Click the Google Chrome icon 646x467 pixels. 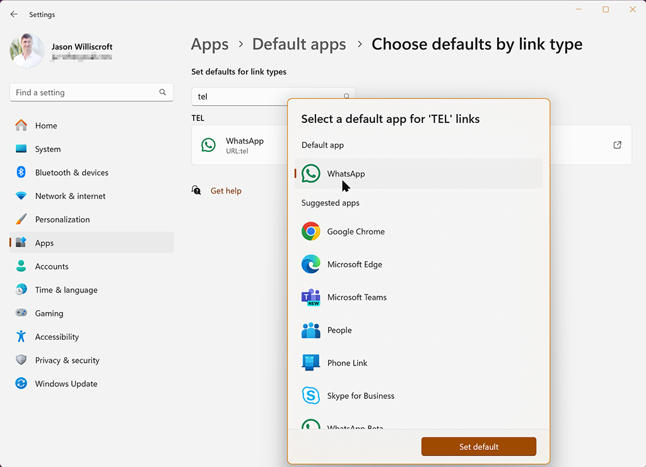coord(310,231)
